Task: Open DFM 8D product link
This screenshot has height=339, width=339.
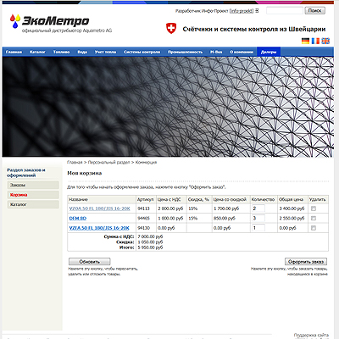Action: tap(78, 218)
